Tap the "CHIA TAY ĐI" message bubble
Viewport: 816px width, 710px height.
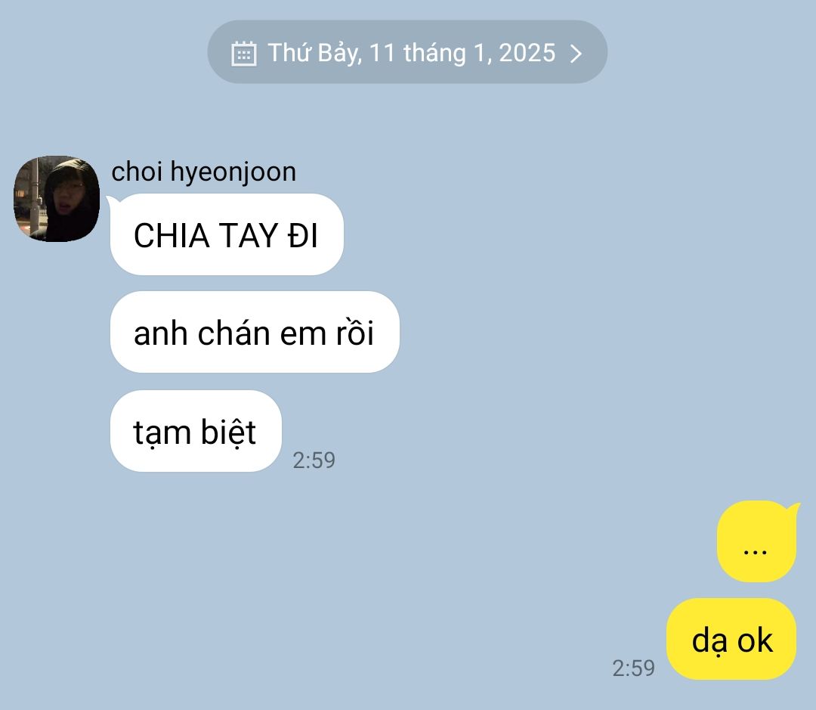pos(227,234)
